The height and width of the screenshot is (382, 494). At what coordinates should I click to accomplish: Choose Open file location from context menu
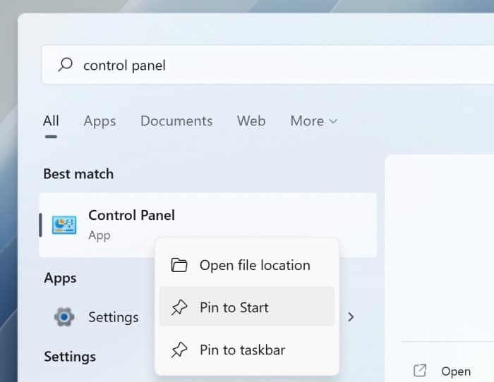tap(247, 265)
